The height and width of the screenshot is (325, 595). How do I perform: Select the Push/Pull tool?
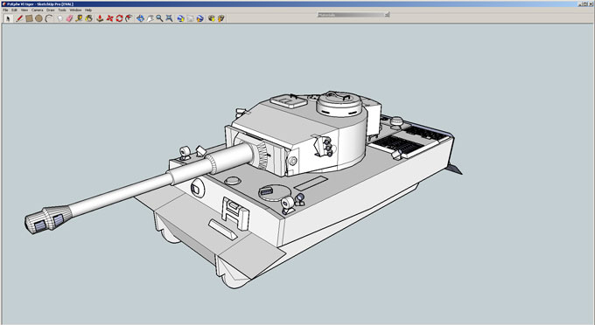100,18
